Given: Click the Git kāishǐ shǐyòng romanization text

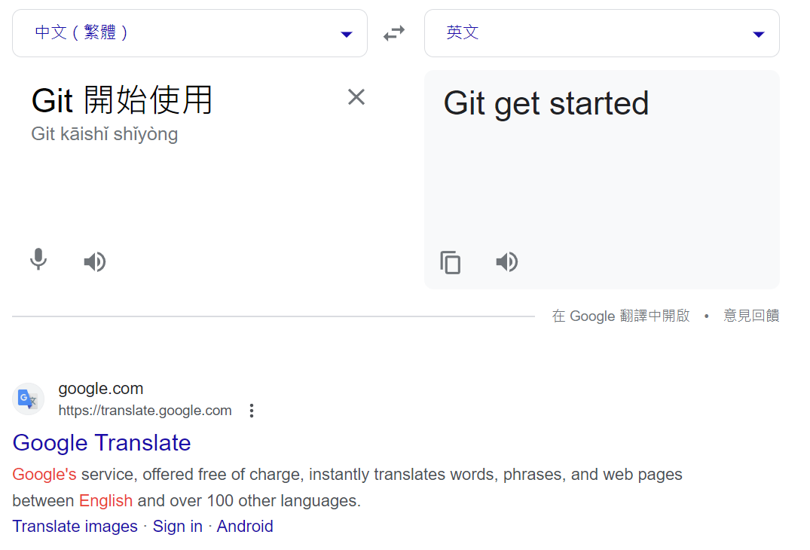Looking at the screenshot, I should point(104,134).
